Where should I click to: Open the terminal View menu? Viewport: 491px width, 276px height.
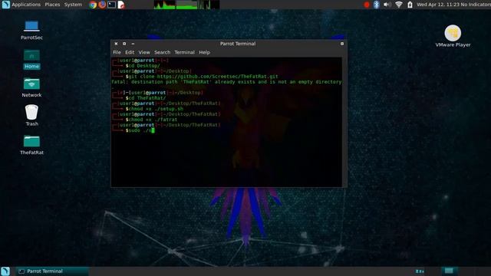tap(144, 52)
